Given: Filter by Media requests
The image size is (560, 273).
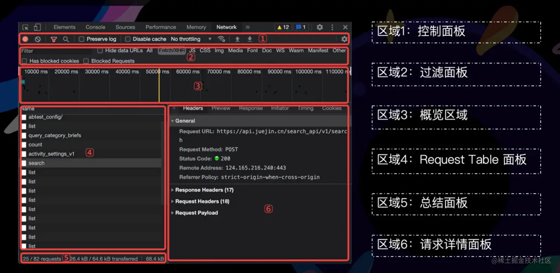Looking at the screenshot, I should [x=235, y=51].
